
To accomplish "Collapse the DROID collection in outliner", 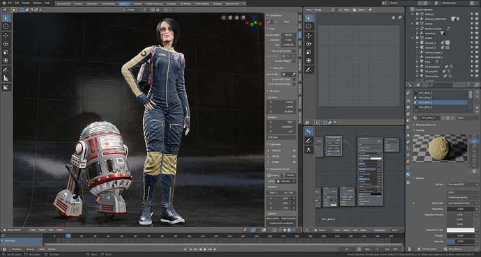I will click(413, 24).
